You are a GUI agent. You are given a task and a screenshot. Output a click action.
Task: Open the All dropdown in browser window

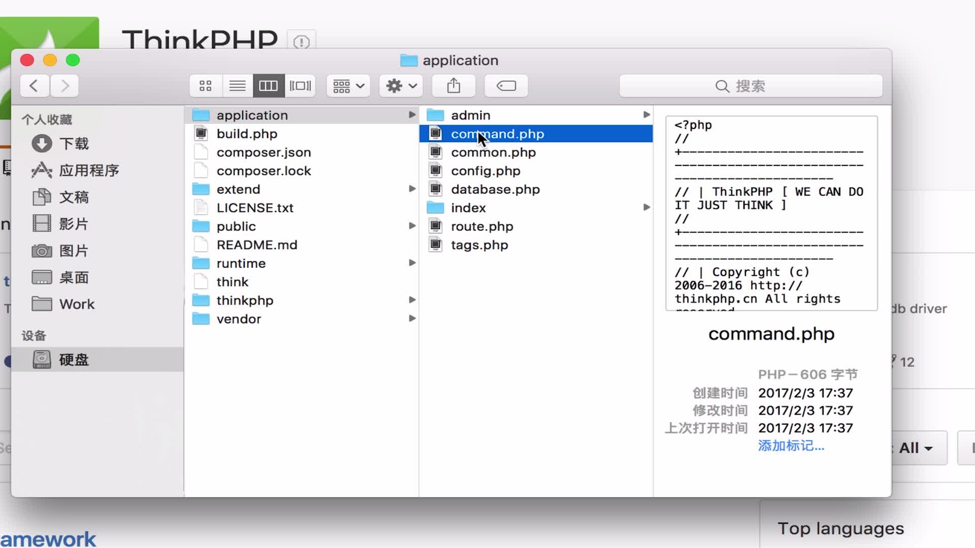click(916, 448)
